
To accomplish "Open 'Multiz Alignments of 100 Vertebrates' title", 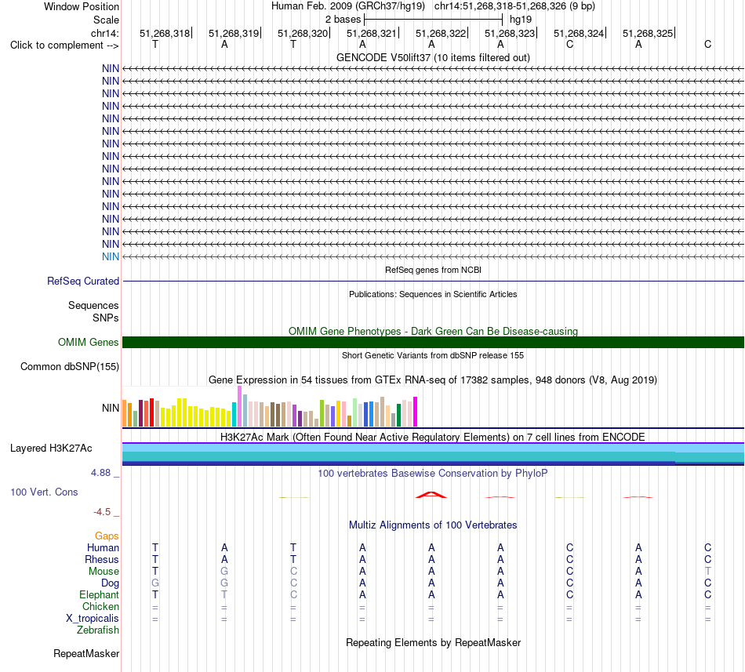I will pos(433,525).
